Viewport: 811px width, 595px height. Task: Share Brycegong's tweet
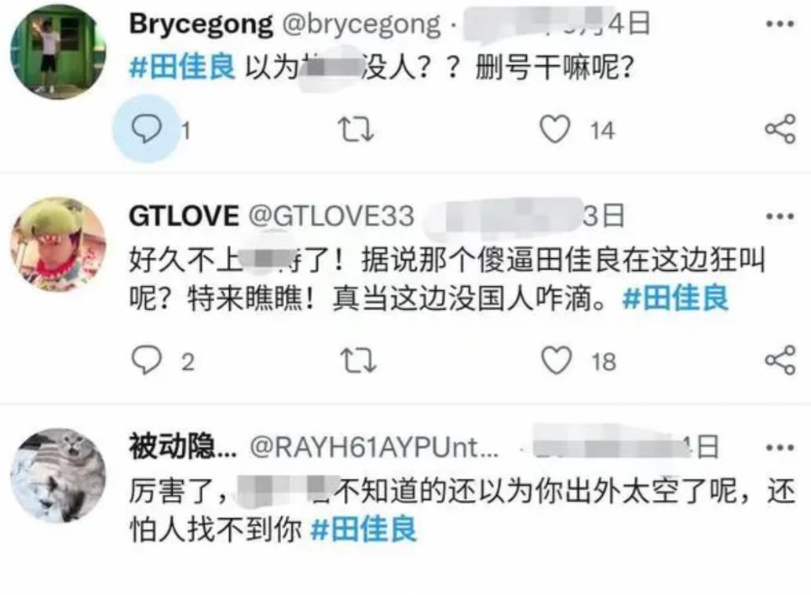coord(780,129)
